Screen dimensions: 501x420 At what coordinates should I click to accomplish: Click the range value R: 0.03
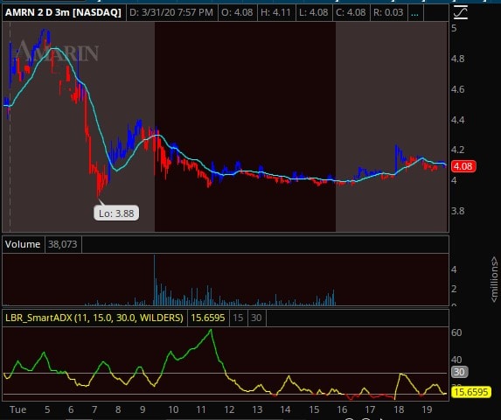[x=388, y=12]
